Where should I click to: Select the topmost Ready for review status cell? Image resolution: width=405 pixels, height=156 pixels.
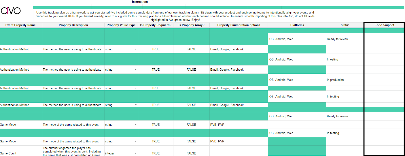coord(345,39)
